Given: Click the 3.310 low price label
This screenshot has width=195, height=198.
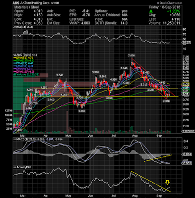Looking at the screenshot, I should coord(81,111).
